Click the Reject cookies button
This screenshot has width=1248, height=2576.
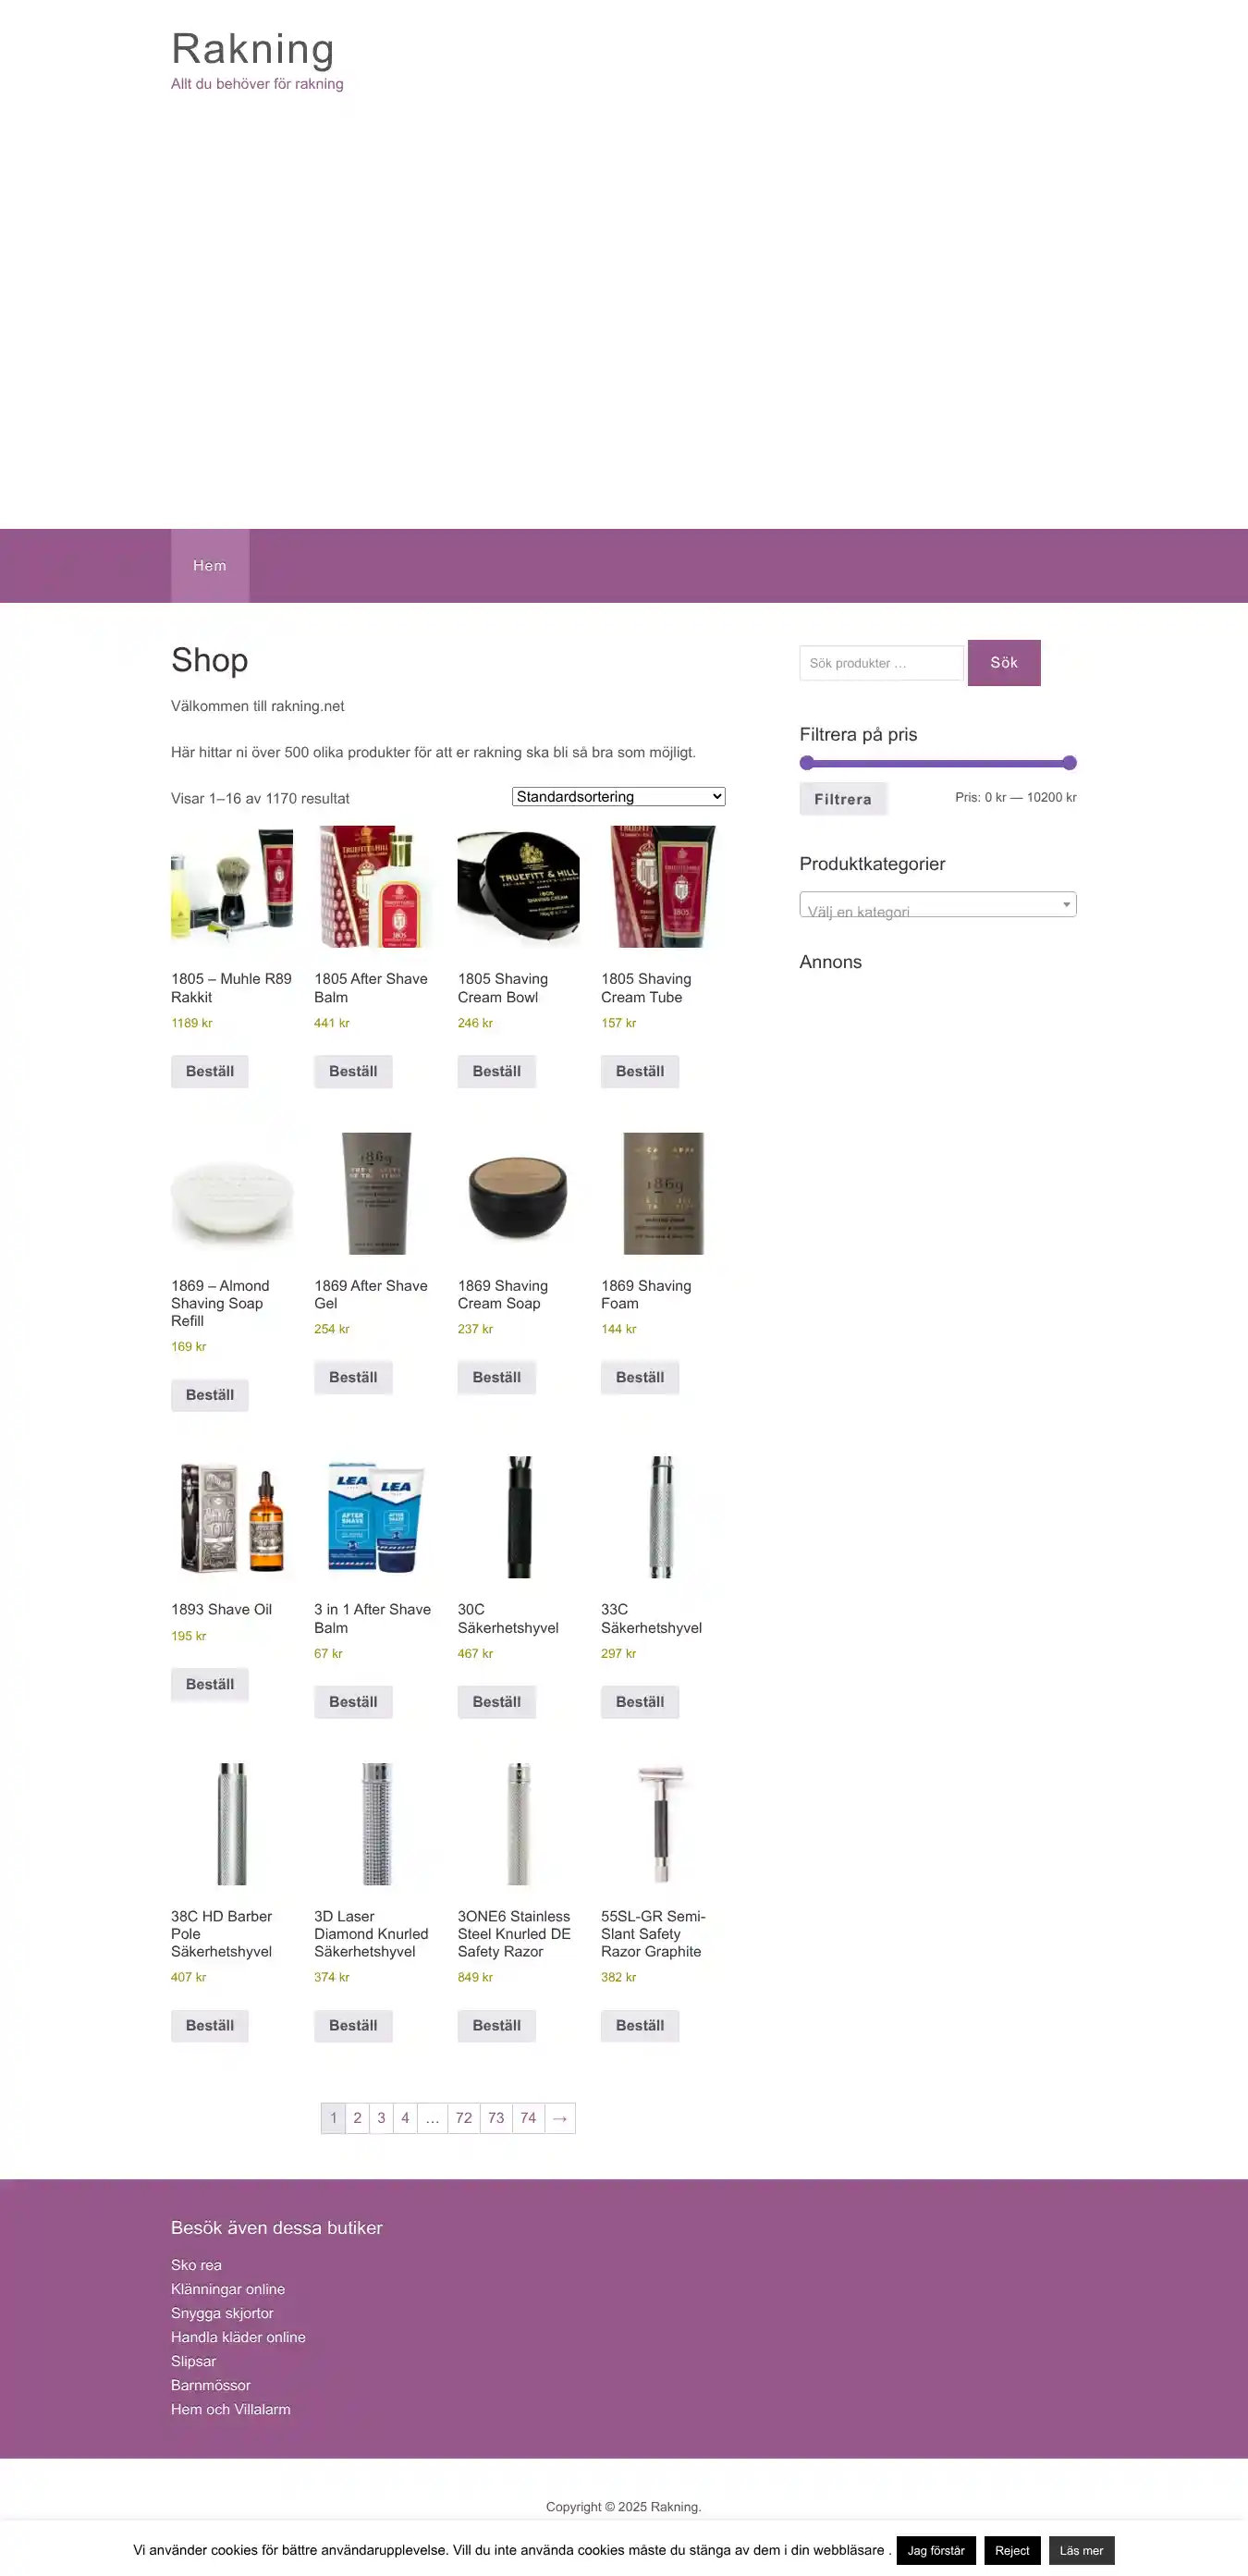[x=1012, y=2549]
